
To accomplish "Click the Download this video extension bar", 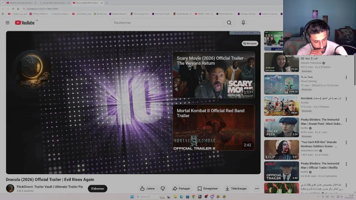I will [244, 33].
